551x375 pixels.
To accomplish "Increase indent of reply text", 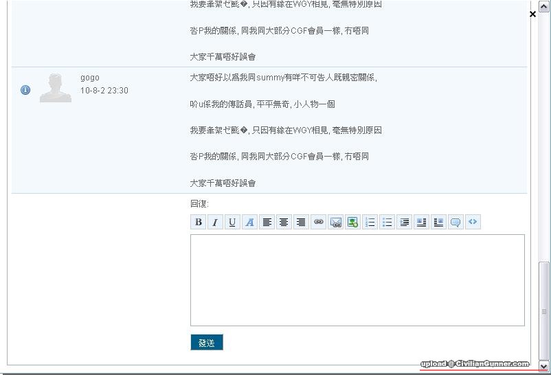I will (x=404, y=222).
